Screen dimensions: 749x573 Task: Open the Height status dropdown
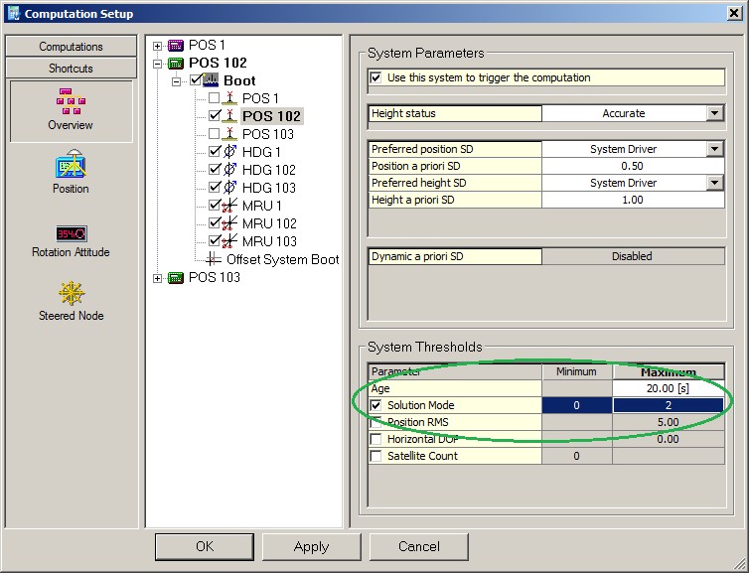pos(713,114)
